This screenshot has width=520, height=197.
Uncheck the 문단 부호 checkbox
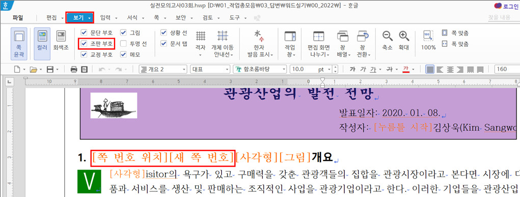pos(84,32)
